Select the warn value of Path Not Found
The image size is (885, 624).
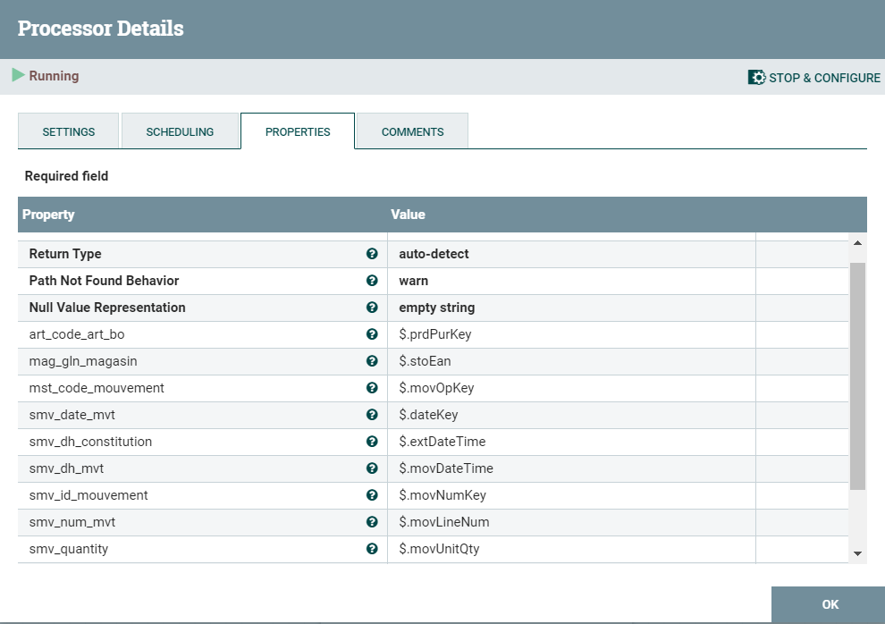[x=414, y=281]
